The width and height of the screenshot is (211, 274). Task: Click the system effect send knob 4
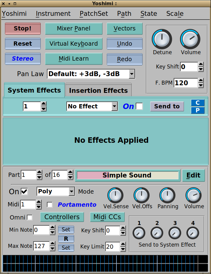193,233
